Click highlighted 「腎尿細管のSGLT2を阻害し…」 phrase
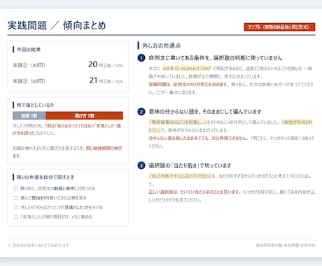 click(x=177, y=122)
